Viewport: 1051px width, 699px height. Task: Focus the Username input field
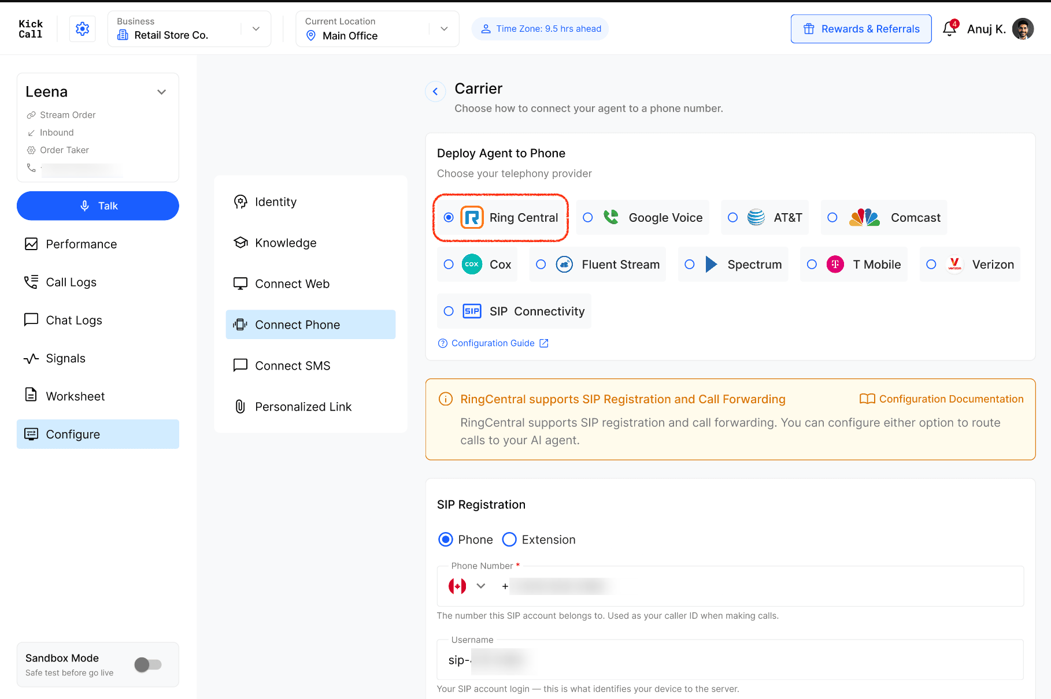click(x=730, y=660)
